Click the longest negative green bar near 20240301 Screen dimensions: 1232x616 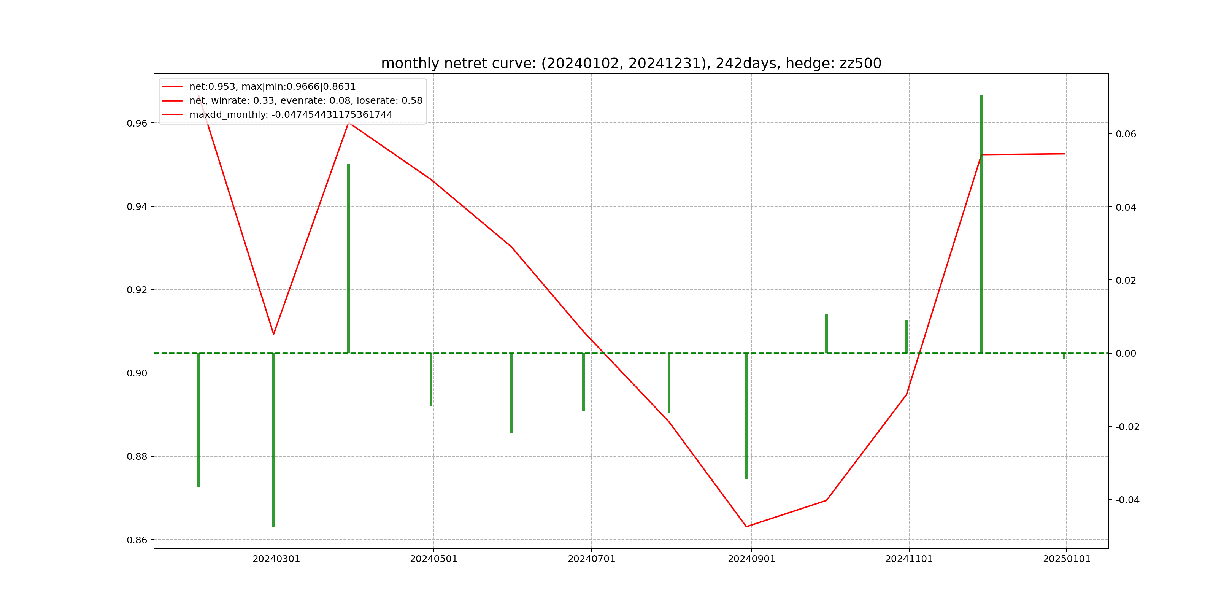pos(273,440)
